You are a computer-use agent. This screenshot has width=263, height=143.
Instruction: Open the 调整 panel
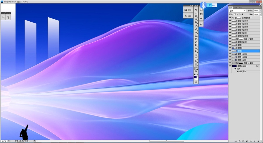[188, 16]
